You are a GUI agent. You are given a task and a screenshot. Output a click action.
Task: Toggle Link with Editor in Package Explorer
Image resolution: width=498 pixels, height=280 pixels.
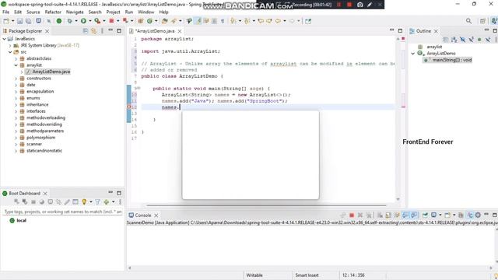93,31
